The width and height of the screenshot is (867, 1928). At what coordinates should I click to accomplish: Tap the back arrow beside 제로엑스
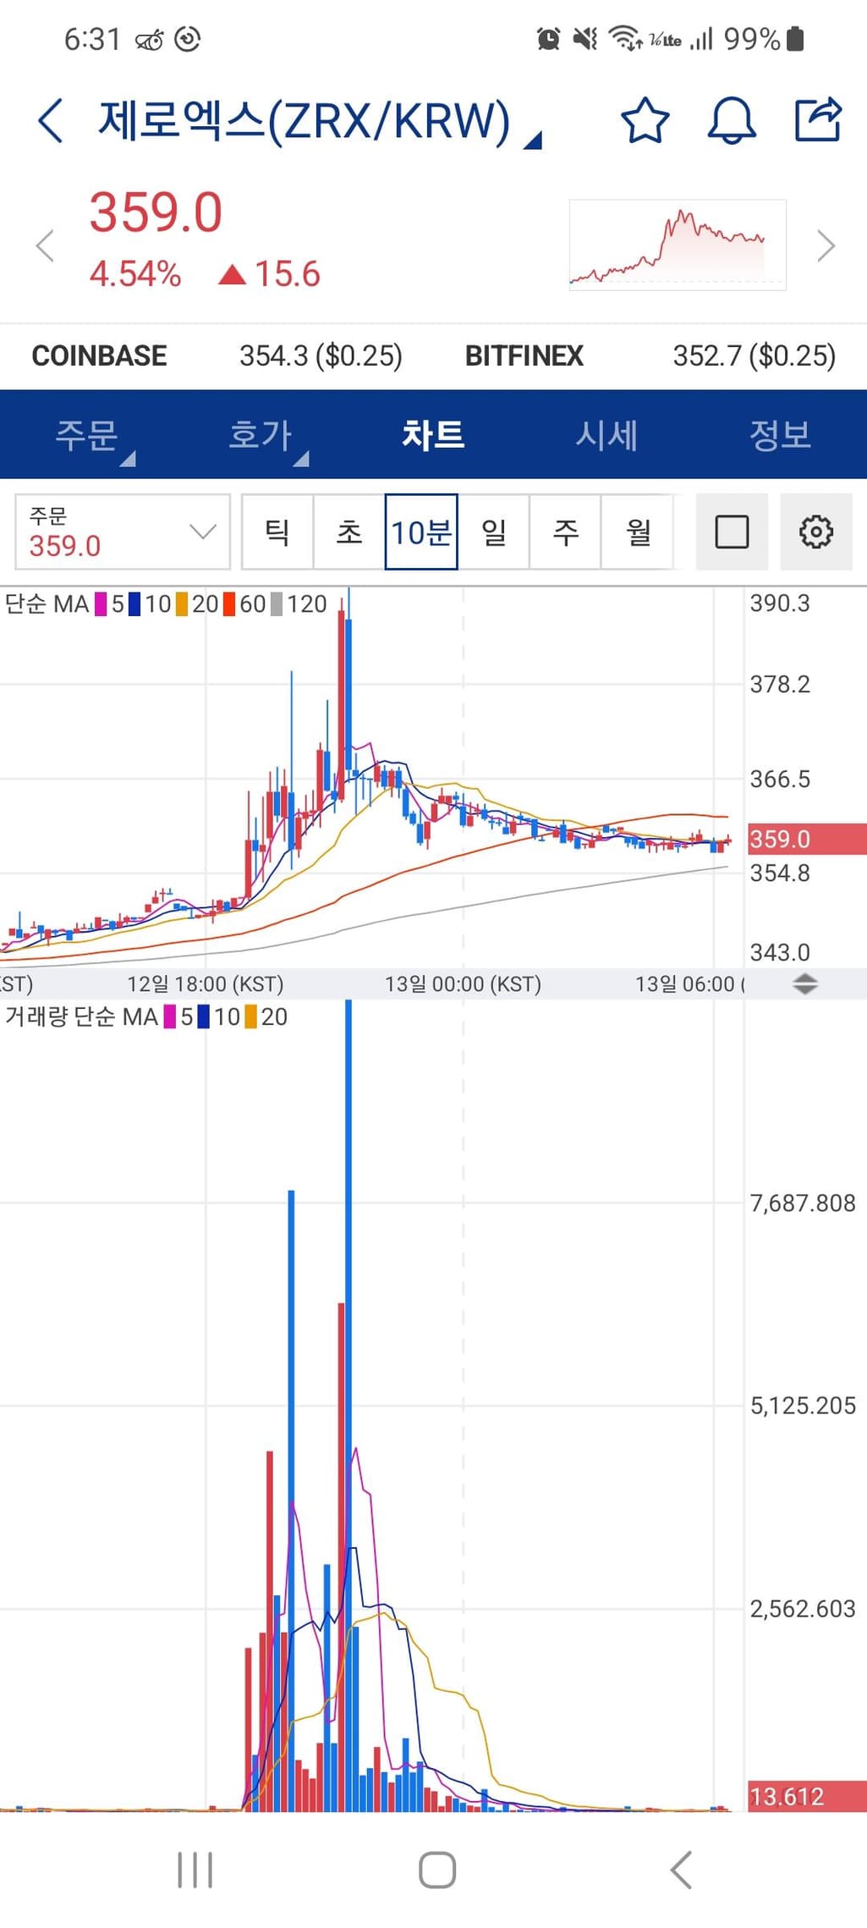coord(51,120)
